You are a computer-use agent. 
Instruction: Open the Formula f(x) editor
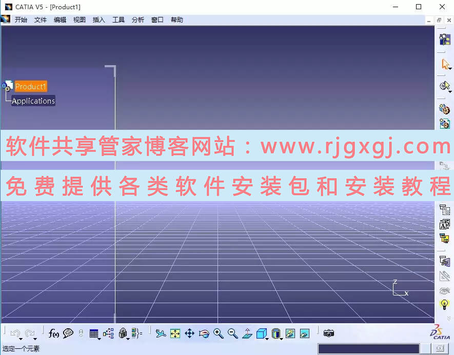(x=53, y=333)
